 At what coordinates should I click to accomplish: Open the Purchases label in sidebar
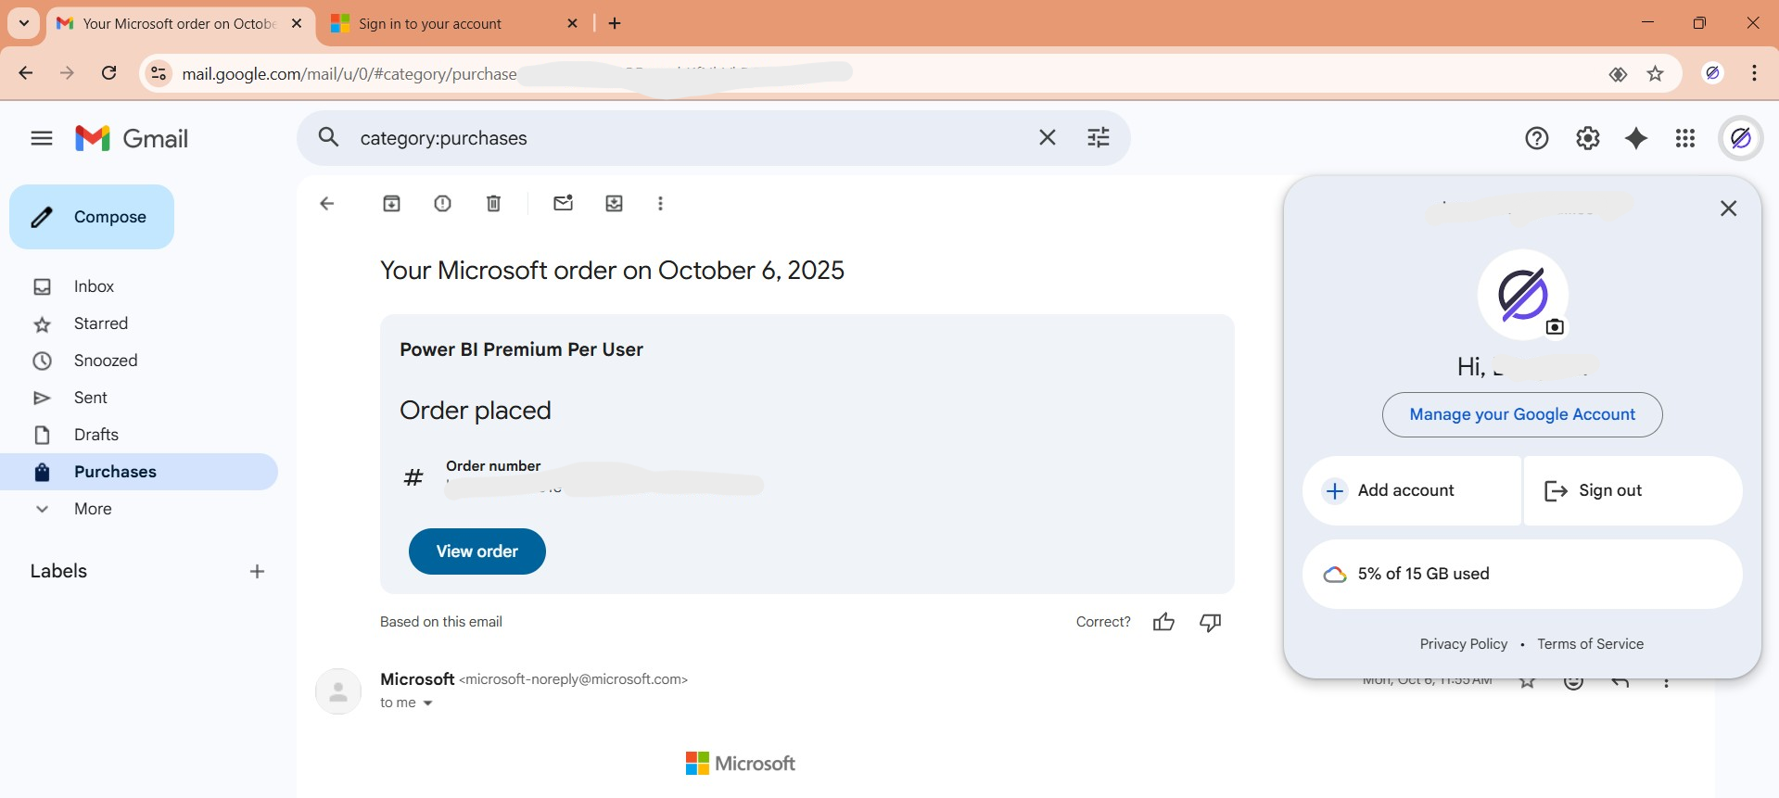pos(115,472)
